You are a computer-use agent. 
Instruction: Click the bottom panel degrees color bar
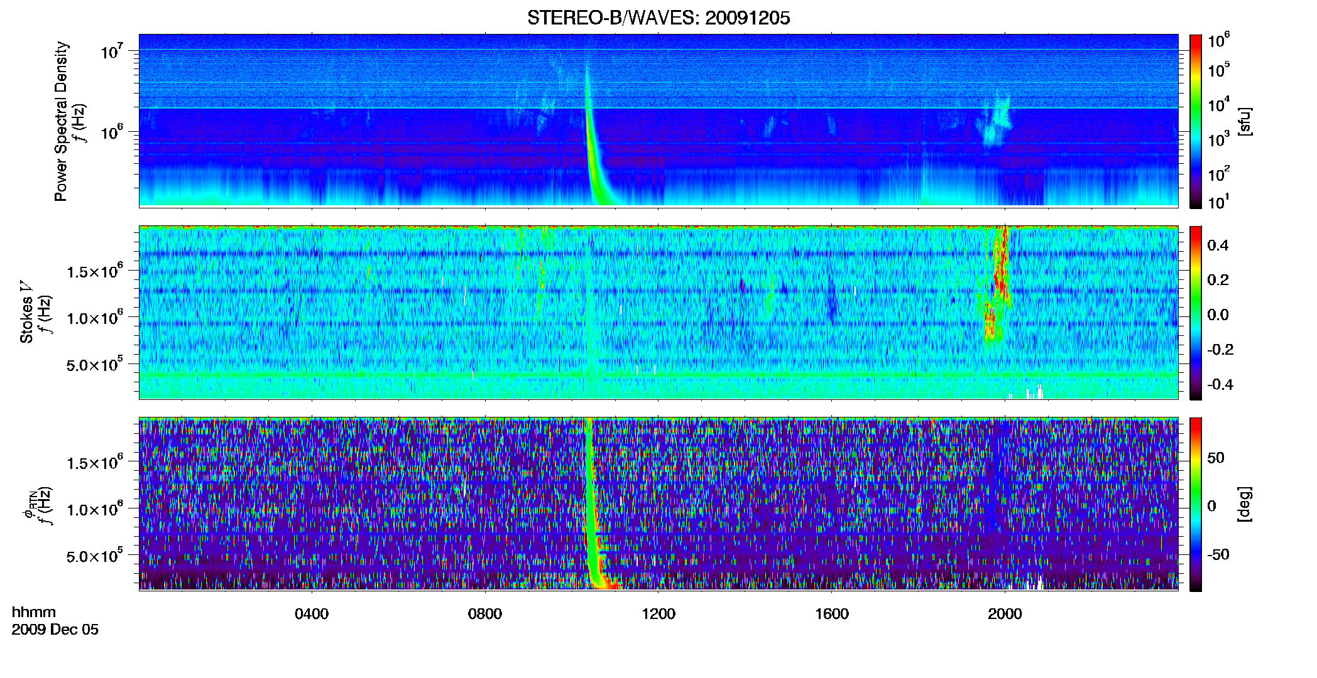(x=1196, y=504)
